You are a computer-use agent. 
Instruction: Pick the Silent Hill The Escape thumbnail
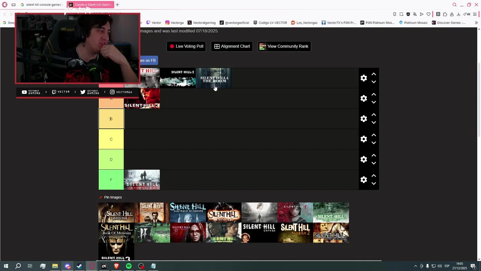(331, 233)
